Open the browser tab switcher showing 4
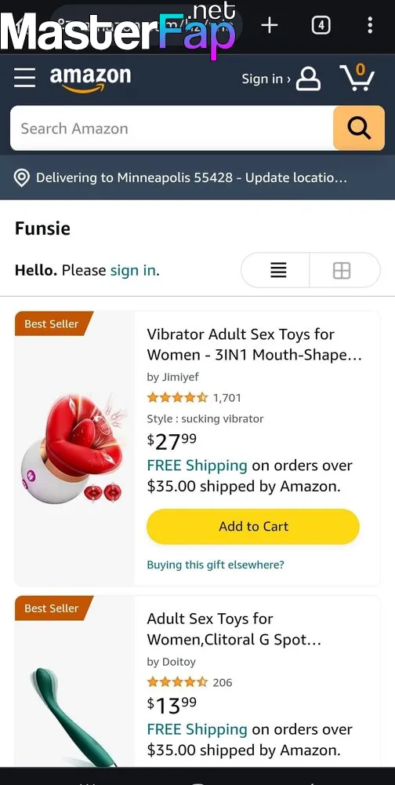This screenshot has height=785, width=395. 321,25
